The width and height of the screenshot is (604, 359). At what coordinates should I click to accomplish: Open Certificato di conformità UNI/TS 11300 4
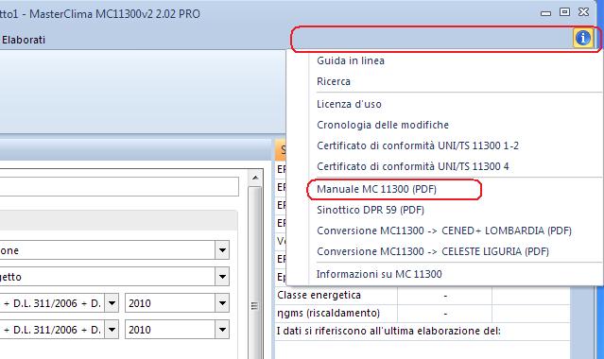point(413,166)
